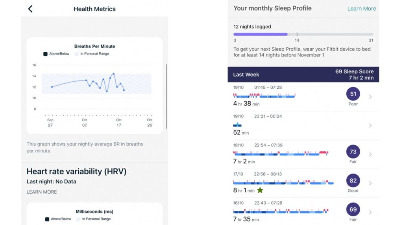Tap the green star on 17/10 sleep
This screenshot has height=225, width=403.
(260, 190)
